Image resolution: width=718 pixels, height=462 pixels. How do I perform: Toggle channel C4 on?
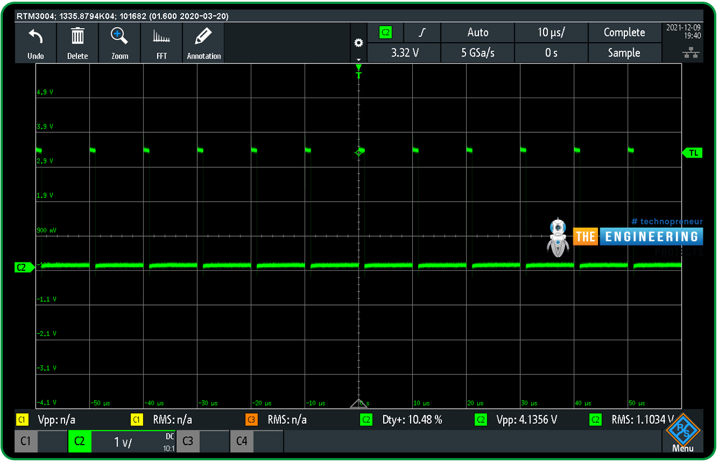tap(242, 441)
